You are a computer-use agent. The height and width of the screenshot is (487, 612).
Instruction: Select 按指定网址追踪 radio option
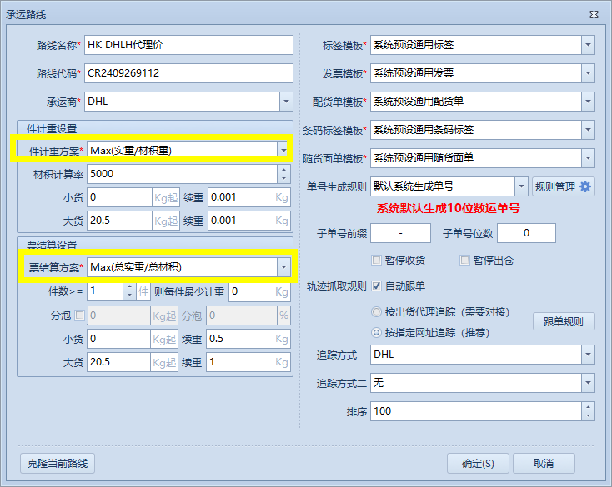(377, 332)
